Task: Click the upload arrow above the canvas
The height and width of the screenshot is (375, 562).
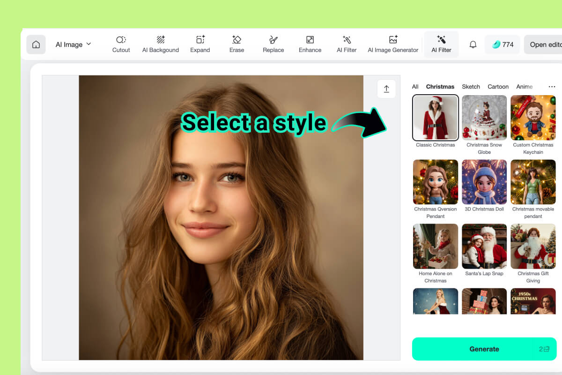Action: point(386,89)
